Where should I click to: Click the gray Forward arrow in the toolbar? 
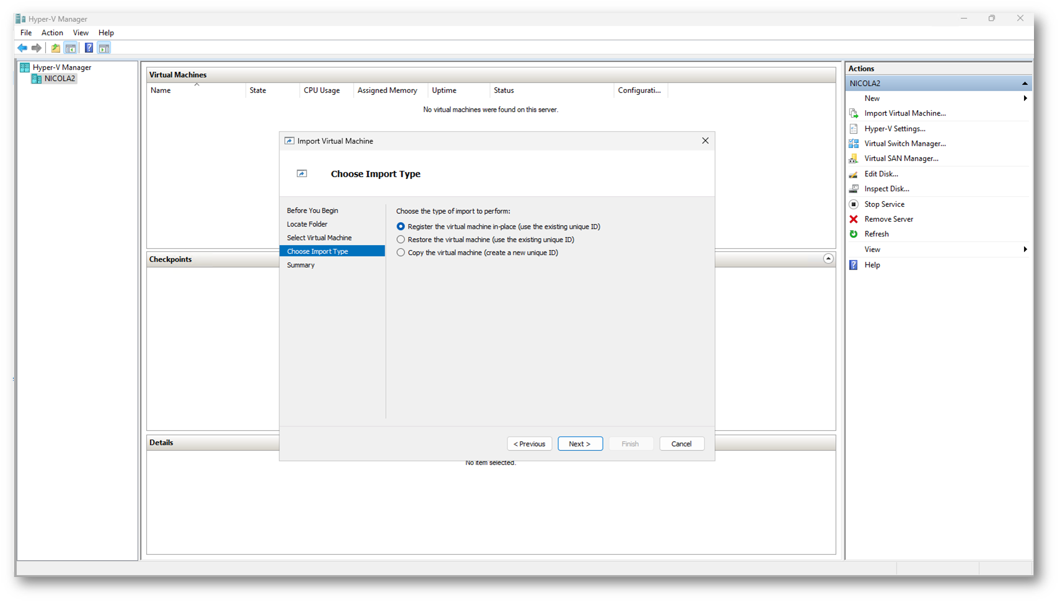(x=37, y=48)
